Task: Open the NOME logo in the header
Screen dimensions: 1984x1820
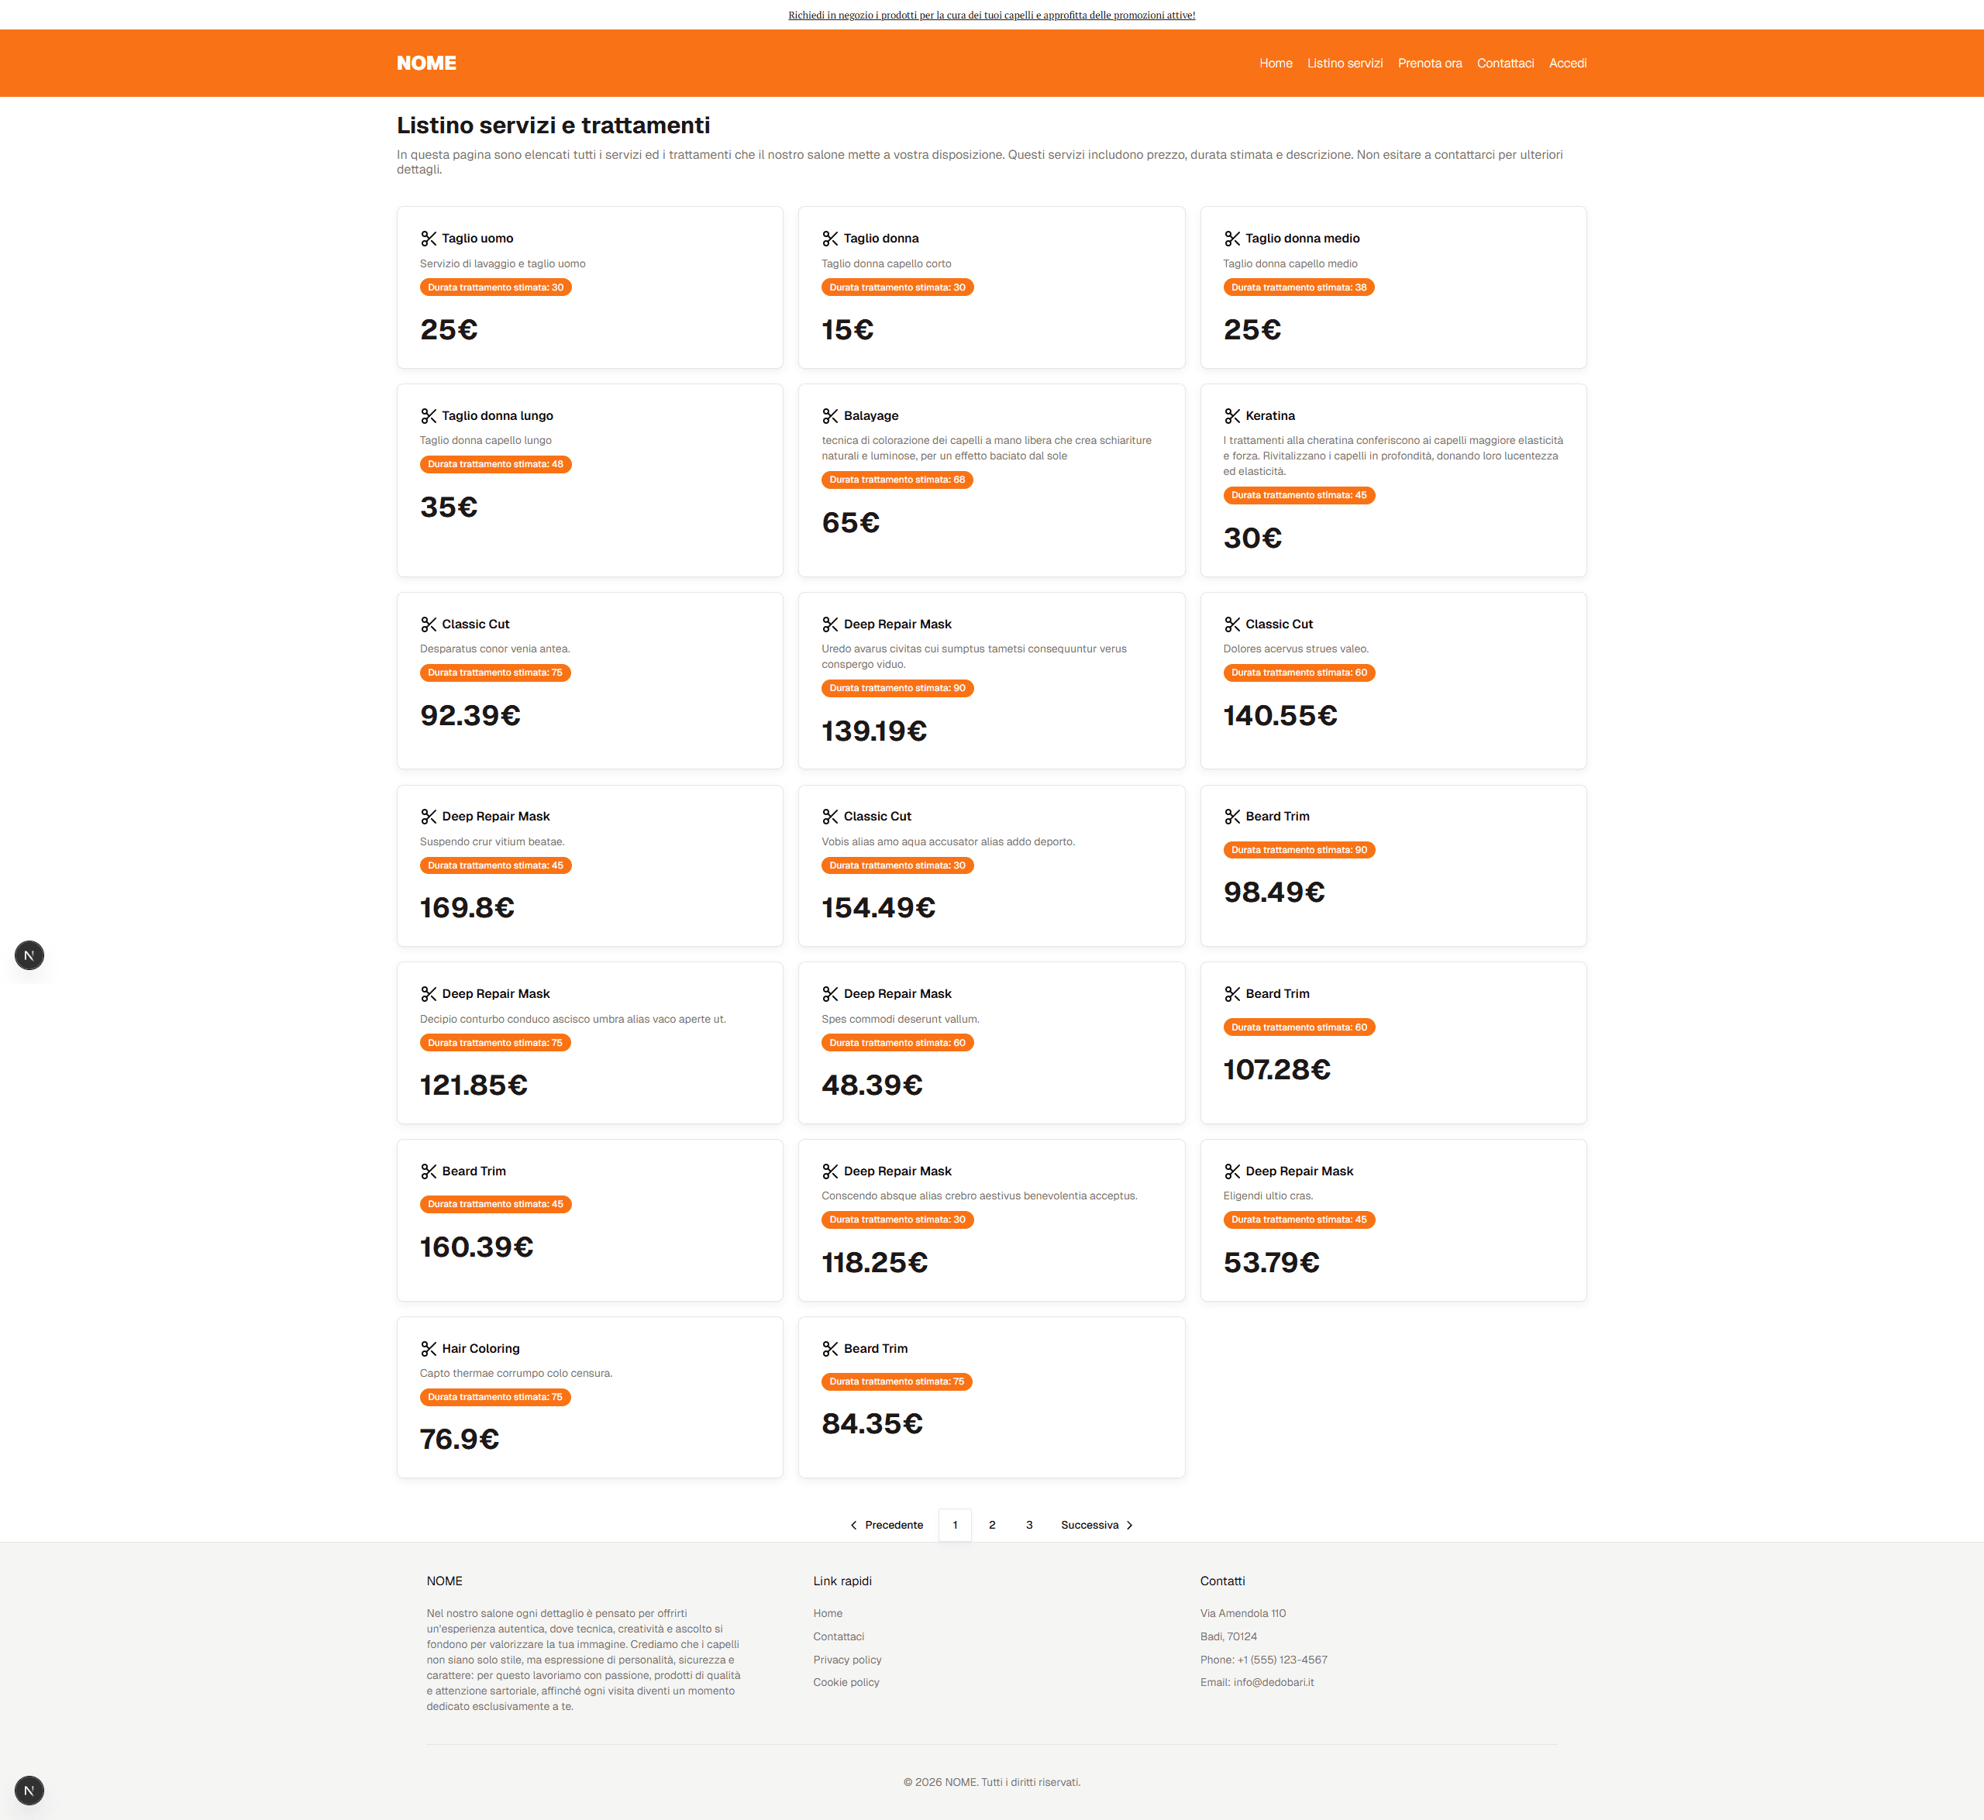Action: click(426, 62)
